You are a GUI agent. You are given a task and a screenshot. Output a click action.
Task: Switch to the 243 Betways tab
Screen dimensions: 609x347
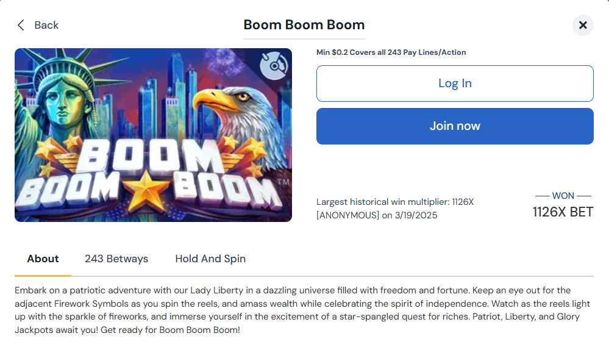click(116, 259)
